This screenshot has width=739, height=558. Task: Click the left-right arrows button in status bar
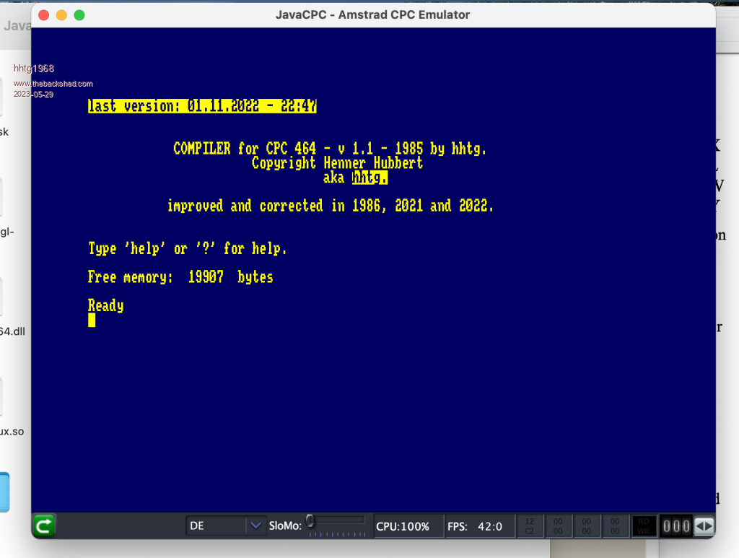coord(704,526)
